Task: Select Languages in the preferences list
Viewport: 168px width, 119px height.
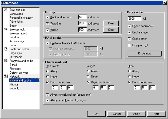Action: click(x=16, y=14)
